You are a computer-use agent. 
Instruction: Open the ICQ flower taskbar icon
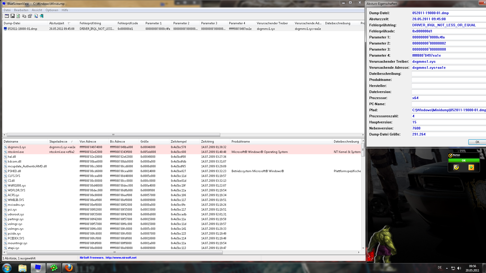pyautogui.click(x=54, y=268)
